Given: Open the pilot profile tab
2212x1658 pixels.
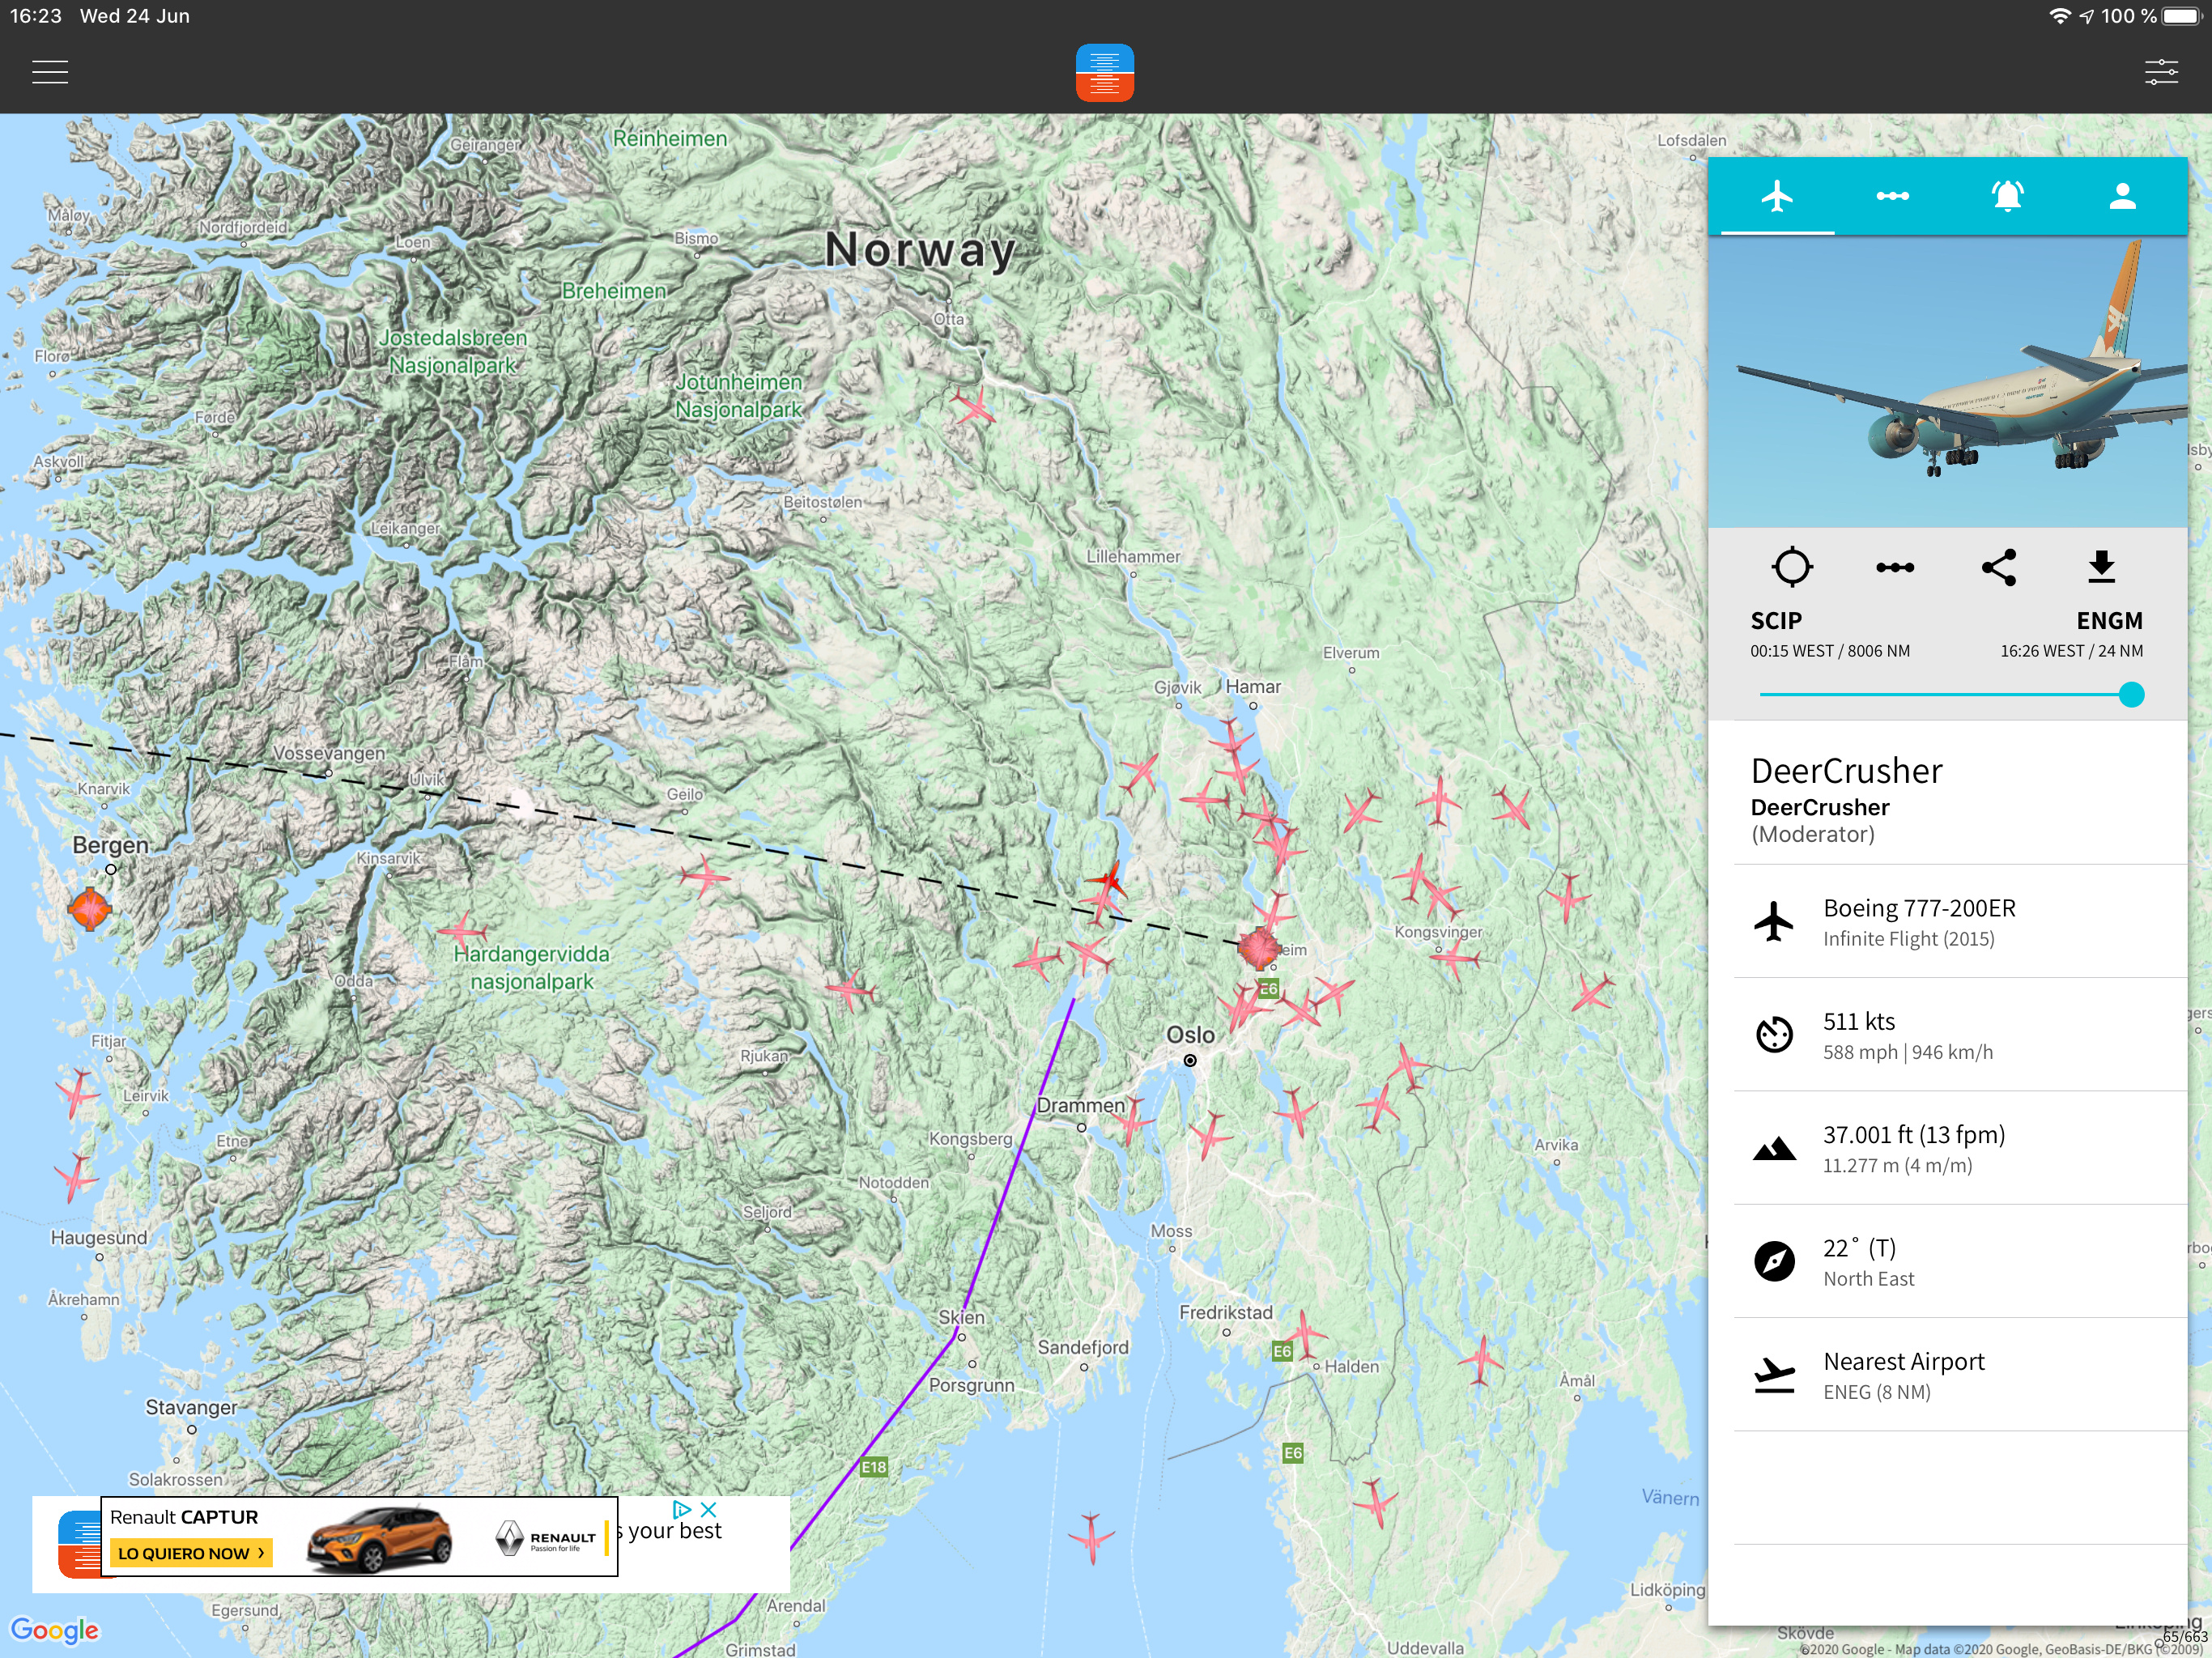Looking at the screenshot, I should pos(2122,196).
